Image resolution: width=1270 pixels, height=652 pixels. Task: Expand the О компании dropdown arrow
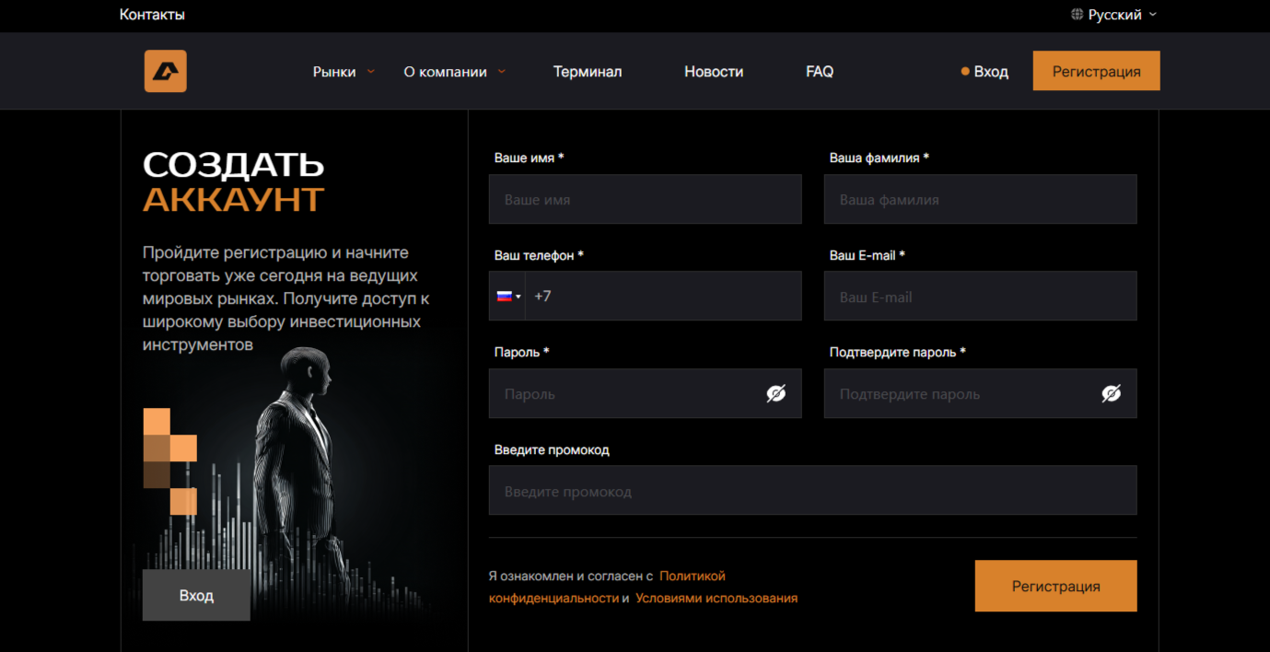click(502, 71)
